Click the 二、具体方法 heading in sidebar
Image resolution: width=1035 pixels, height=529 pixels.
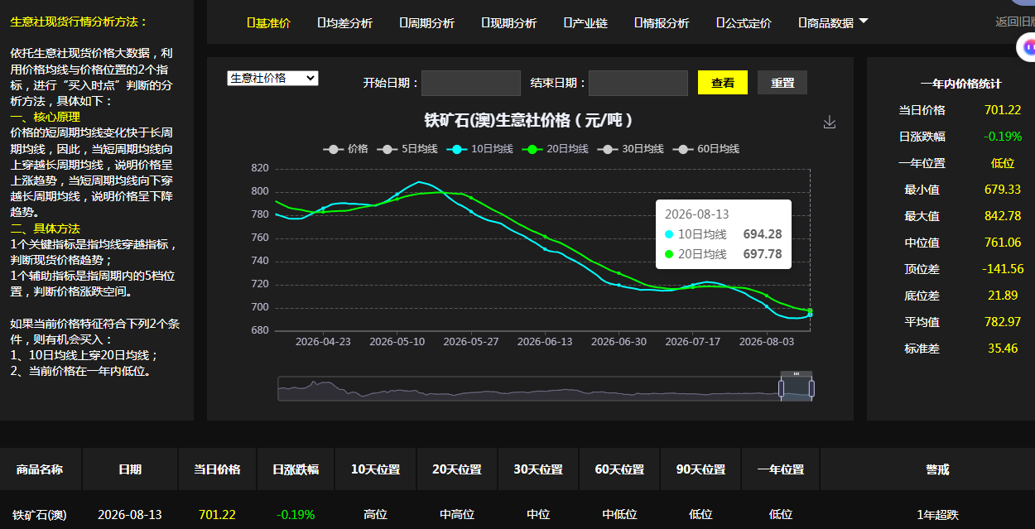46,228
